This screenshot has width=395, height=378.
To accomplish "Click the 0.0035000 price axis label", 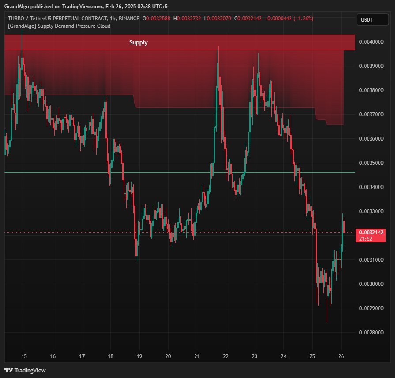I will click(371, 163).
